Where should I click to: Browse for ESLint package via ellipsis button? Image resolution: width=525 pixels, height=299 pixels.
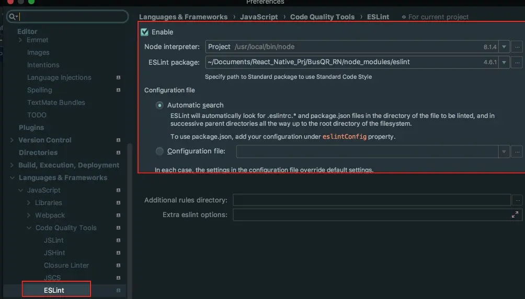click(517, 62)
